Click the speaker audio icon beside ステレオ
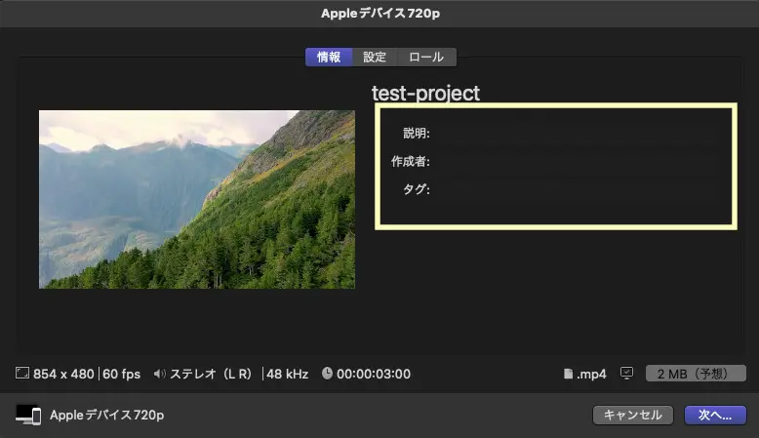This screenshot has width=759, height=438. pos(159,374)
